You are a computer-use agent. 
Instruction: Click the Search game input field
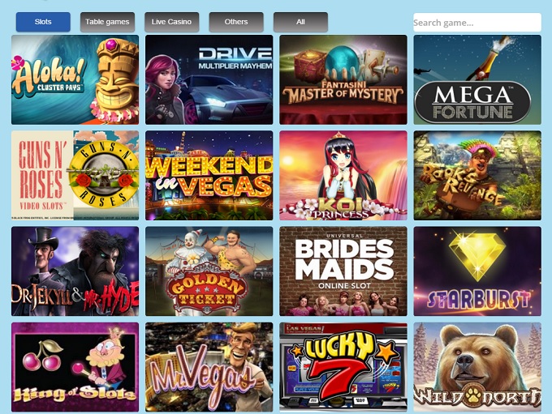point(477,23)
